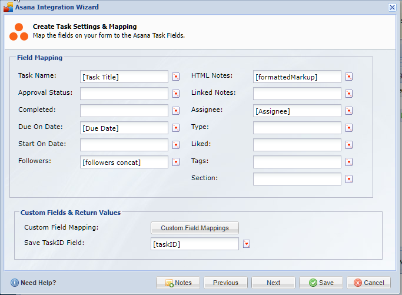Open field picker icon beside Followers
The height and width of the screenshot is (295, 402).
point(176,162)
